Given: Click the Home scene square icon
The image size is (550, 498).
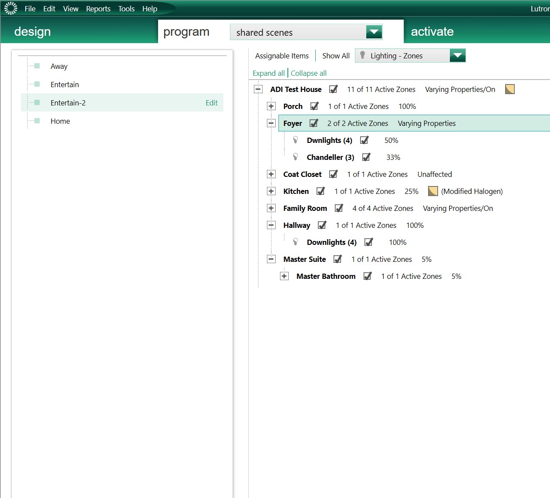Looking at the screenshot, I should click(37, 121).
